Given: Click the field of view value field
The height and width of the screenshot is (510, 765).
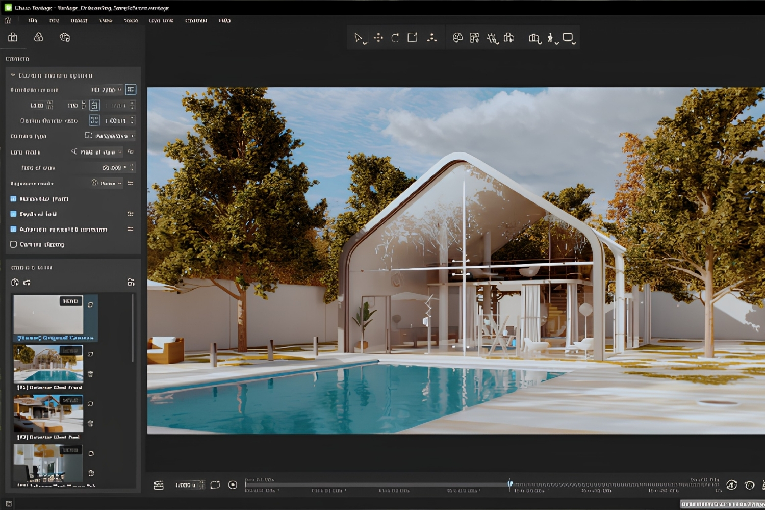Looking at the screenshot, I should click(x=112, y=168).
